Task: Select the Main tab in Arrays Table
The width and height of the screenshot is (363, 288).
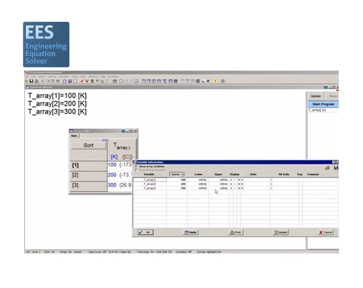Action: 74,136
